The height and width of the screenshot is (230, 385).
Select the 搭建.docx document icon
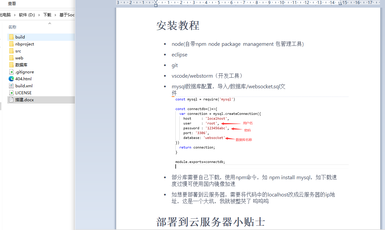click(11, 100)
